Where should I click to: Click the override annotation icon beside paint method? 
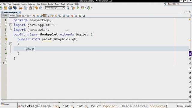click(x=6, y=39)
